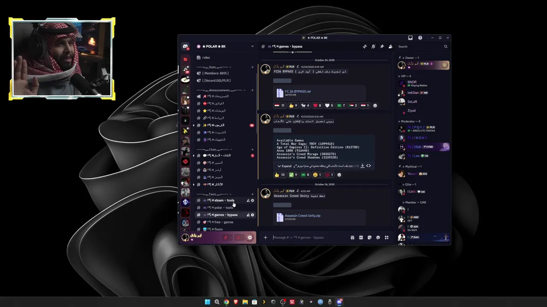Open member iwbDan in member list
Screen dimensions: 547x307
[423, 93]
